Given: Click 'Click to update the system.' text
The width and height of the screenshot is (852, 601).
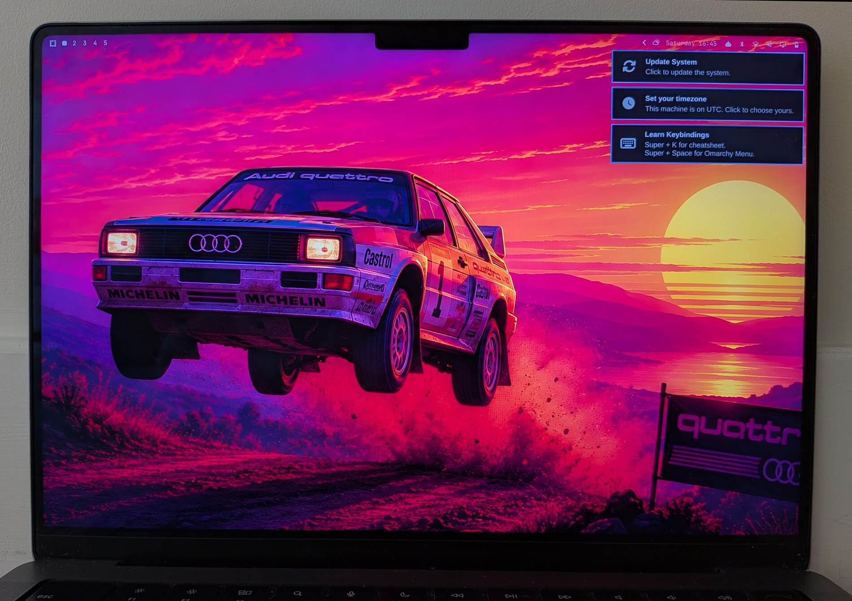Looking at the screenshot, I should click(x=687, y=72).
